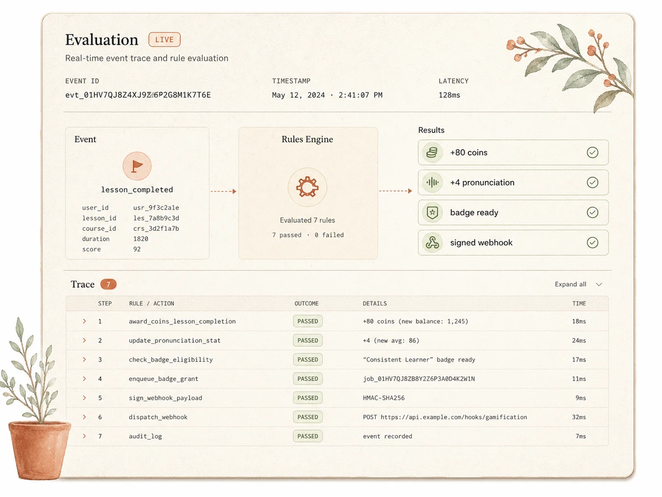This screenshot has width=662, height=497.
Task: Expand trace step check_badge_eligibility
Action: [84, 359]
